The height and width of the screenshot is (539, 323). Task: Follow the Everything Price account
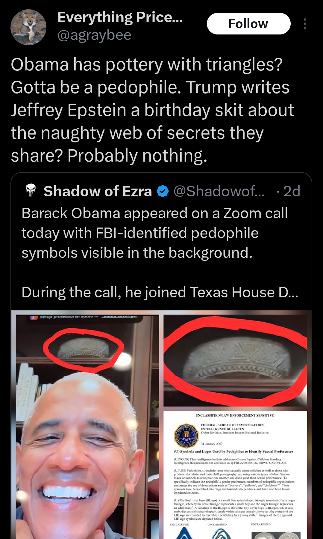coord(248,24)
